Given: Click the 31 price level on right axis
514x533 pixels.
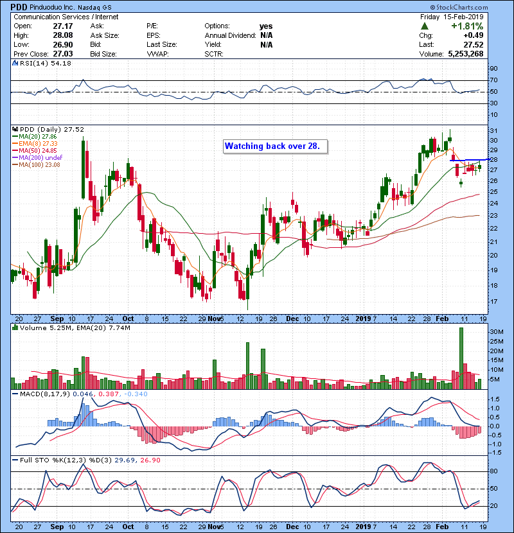Looking at the screenshot, I should pyautogui.click(x=493, y=131).
